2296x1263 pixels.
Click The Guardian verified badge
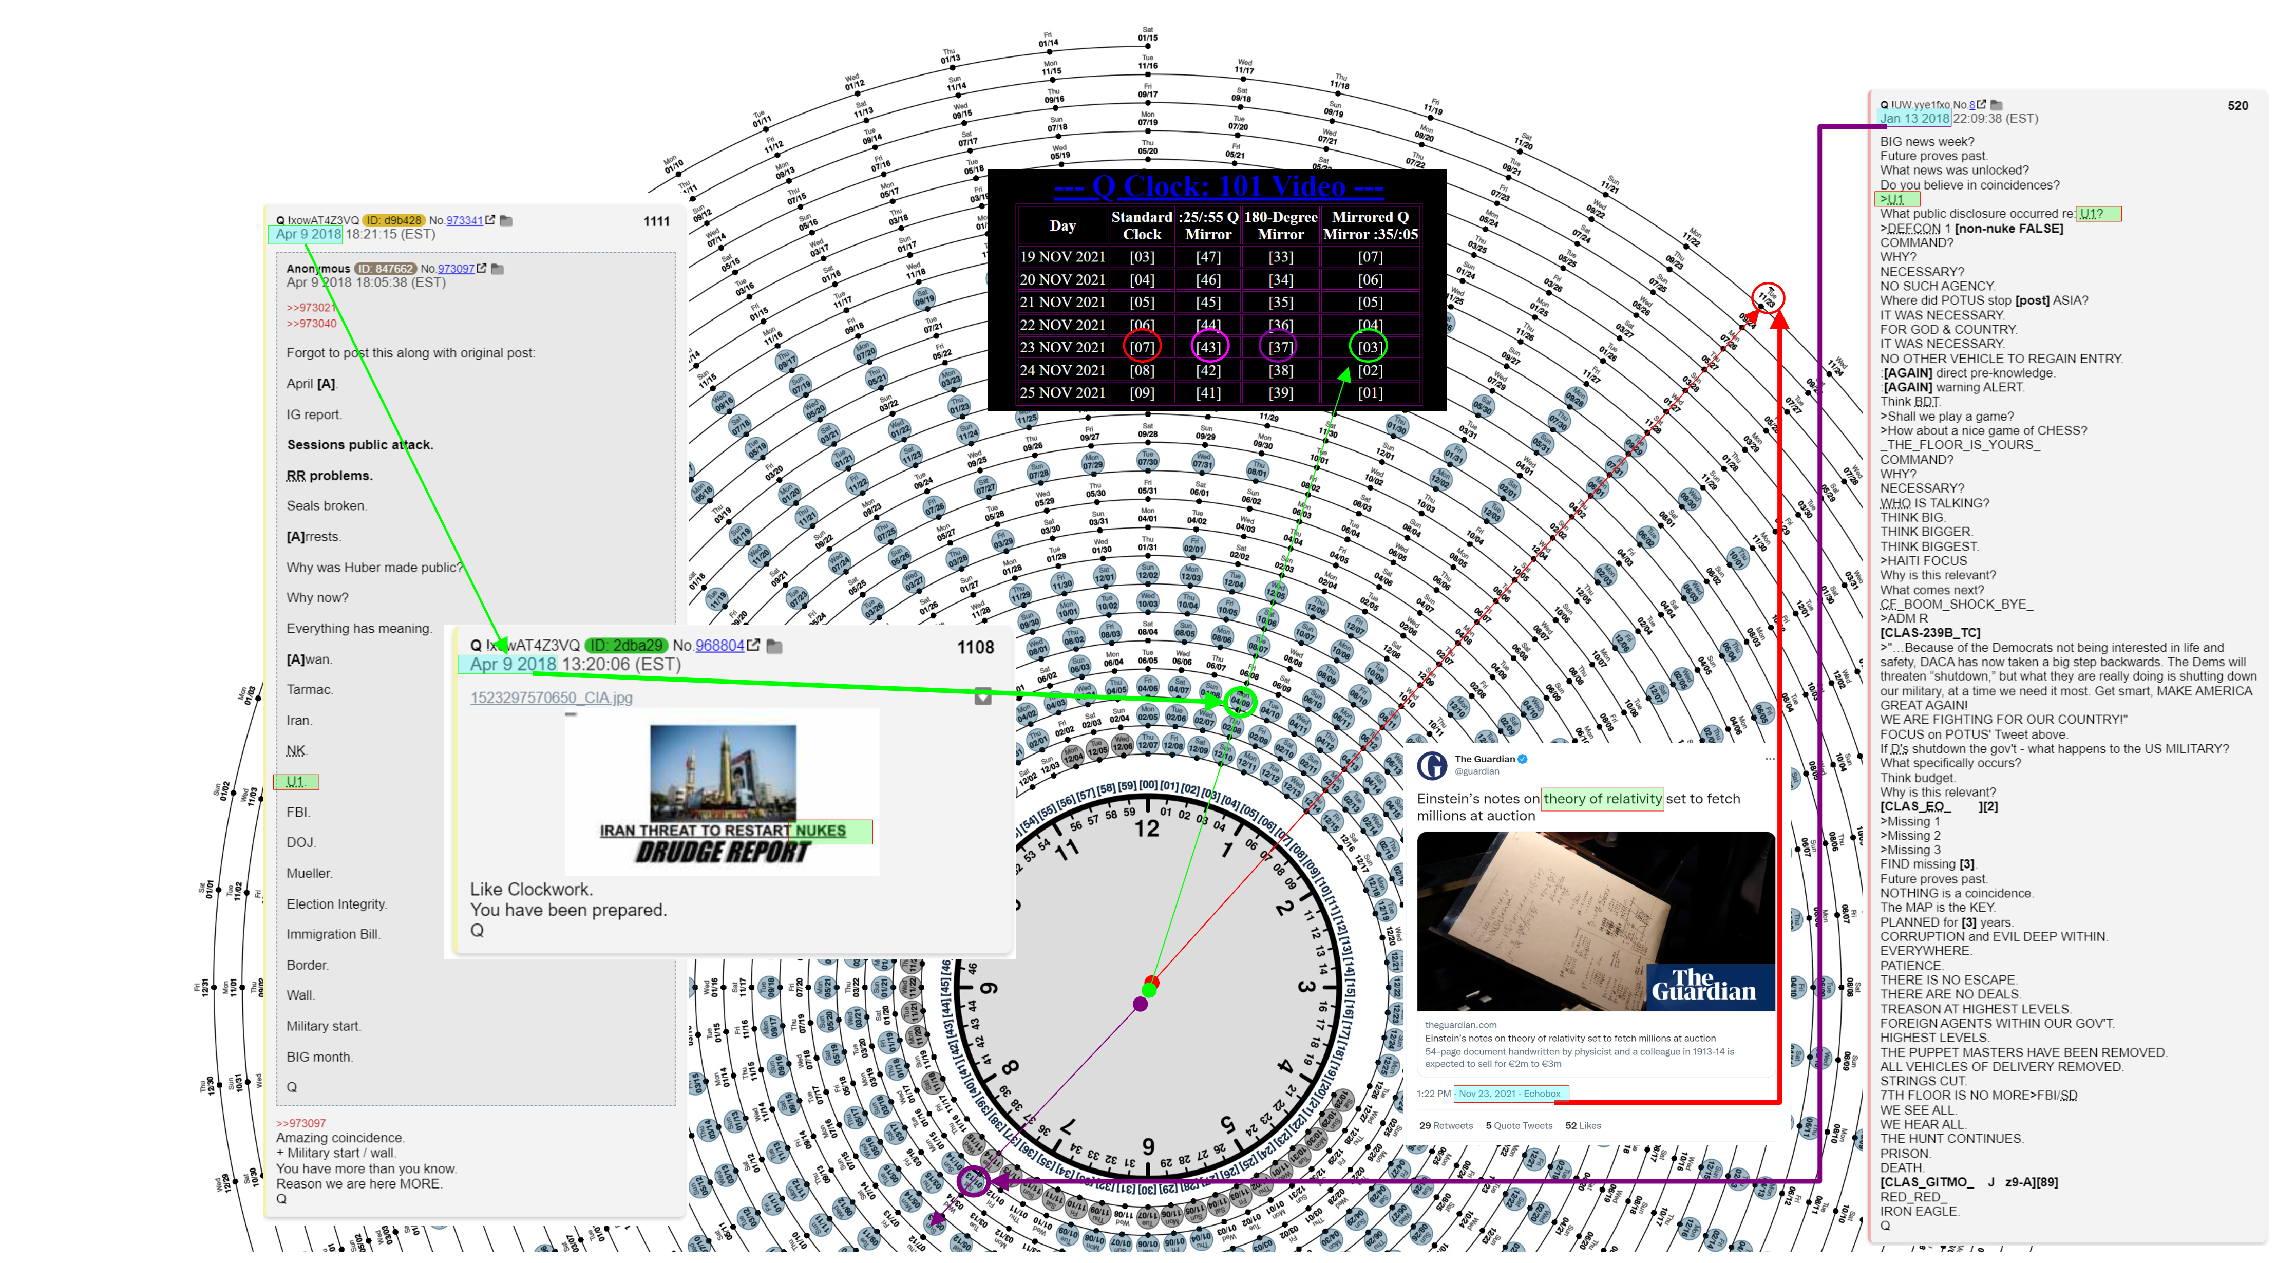(1523, 759)
